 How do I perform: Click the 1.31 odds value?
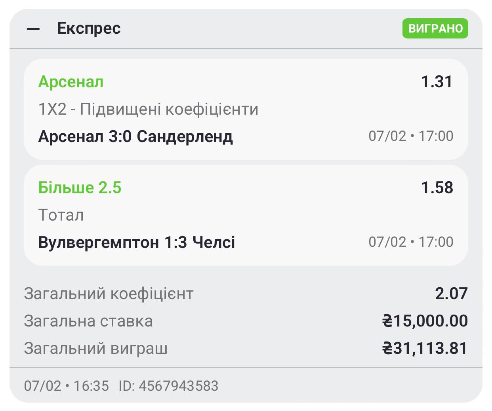pyautogui.click(x=437, y=82)
